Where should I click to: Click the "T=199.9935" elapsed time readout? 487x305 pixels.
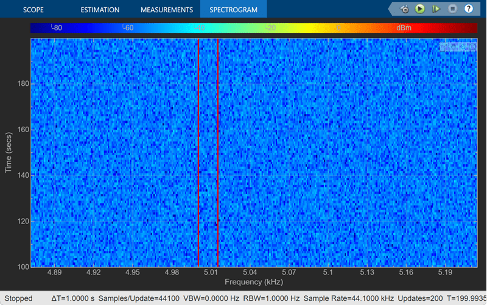point(466,298)
